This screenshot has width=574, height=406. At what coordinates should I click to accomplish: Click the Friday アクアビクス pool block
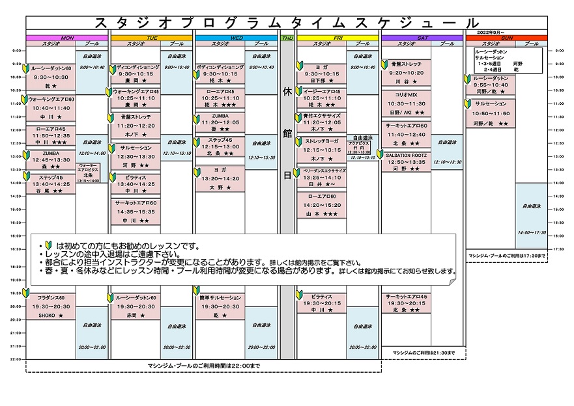tap(359, 148)
